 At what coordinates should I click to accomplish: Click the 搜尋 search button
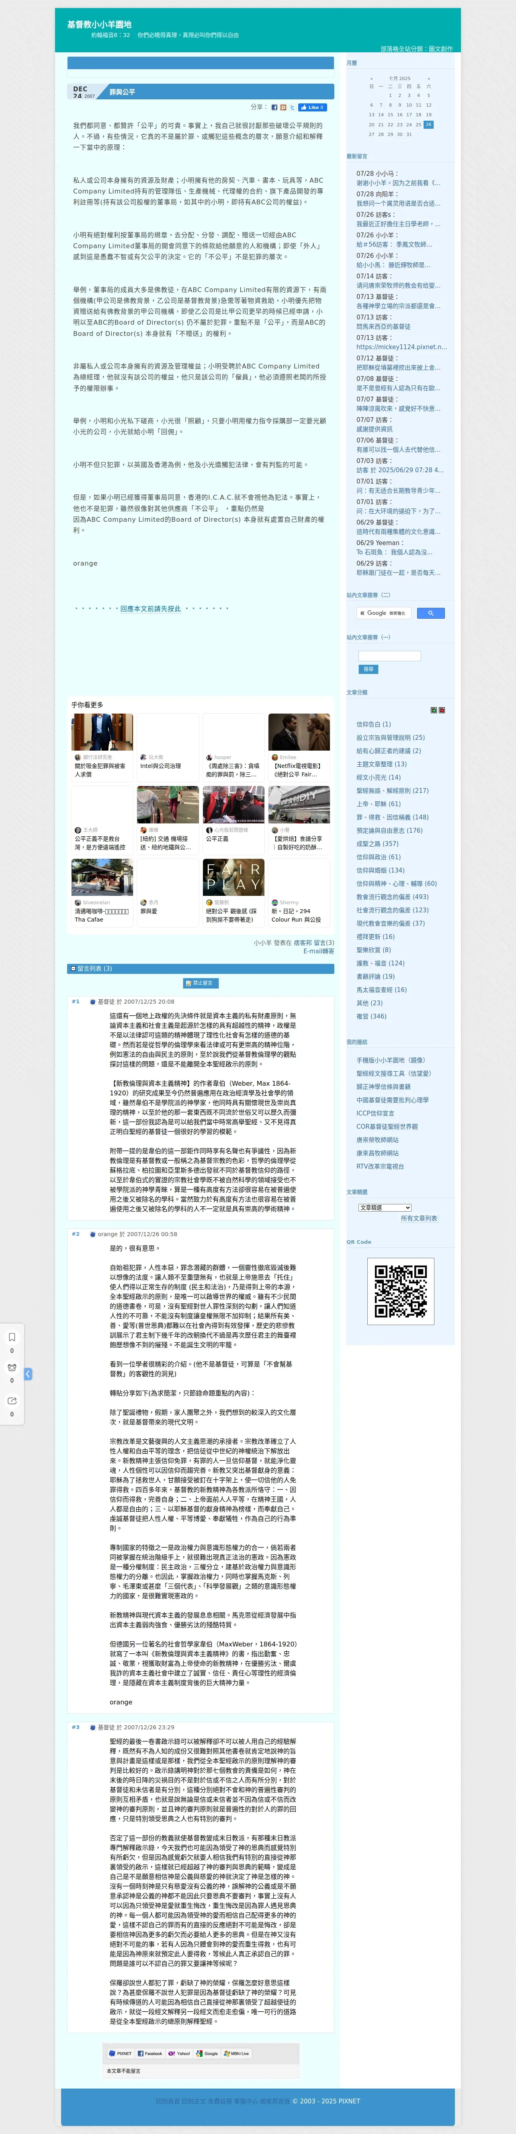(x=368, y=669)
